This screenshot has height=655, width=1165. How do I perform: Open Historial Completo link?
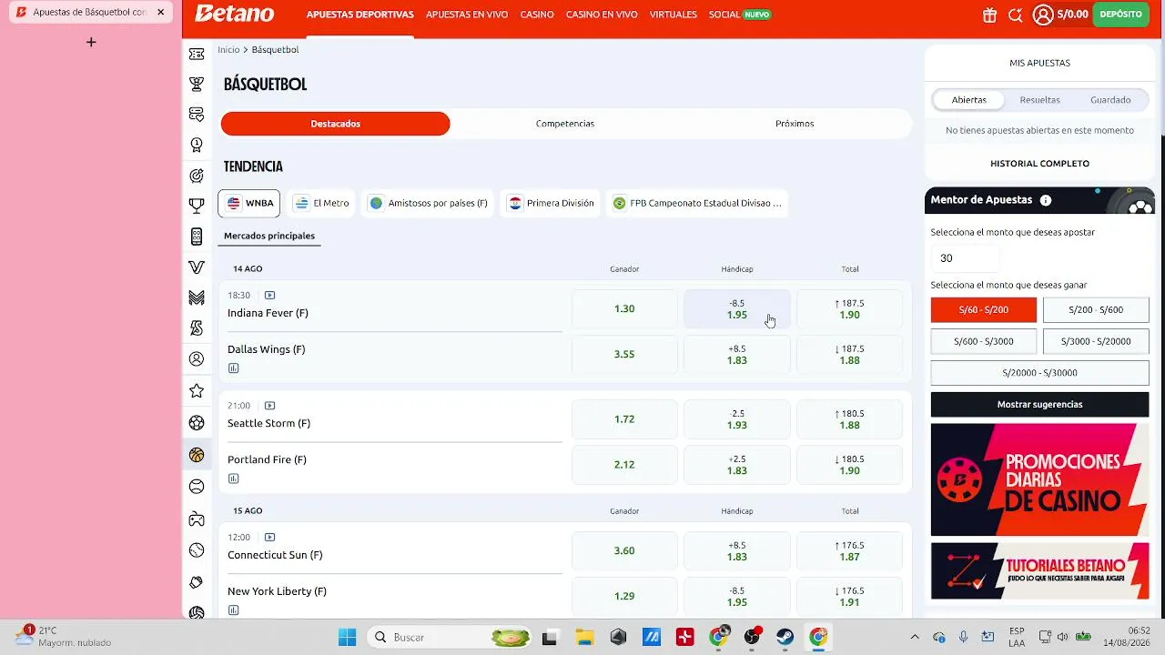pos(1039,164)
